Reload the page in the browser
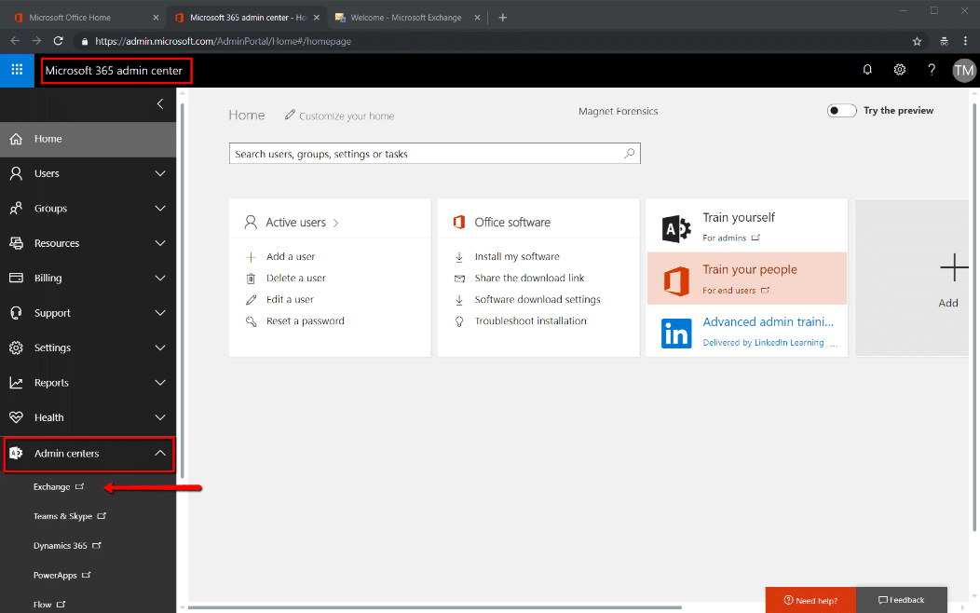 (x=58, y=41)
